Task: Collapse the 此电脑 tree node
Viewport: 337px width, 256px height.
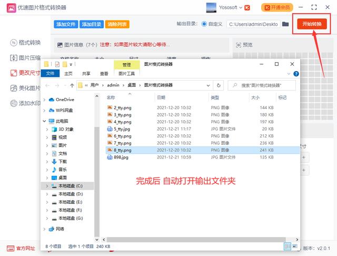Action: [45, 121]
